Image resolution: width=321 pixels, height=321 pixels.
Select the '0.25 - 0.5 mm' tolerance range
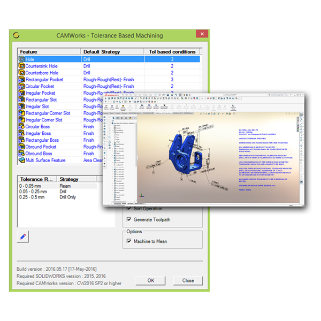point(32,197)
